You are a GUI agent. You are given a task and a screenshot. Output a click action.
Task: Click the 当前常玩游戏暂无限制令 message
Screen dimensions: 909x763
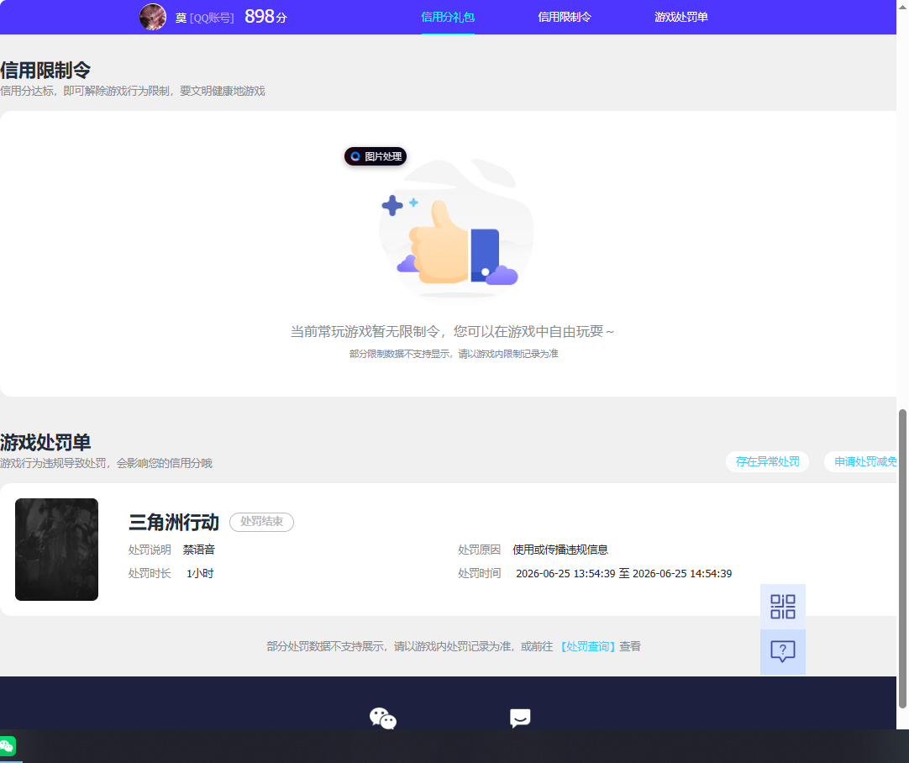[452, 332]
